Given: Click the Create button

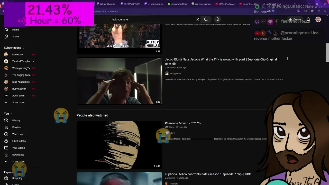Looking at the screenshot, I should click(295, 19).
